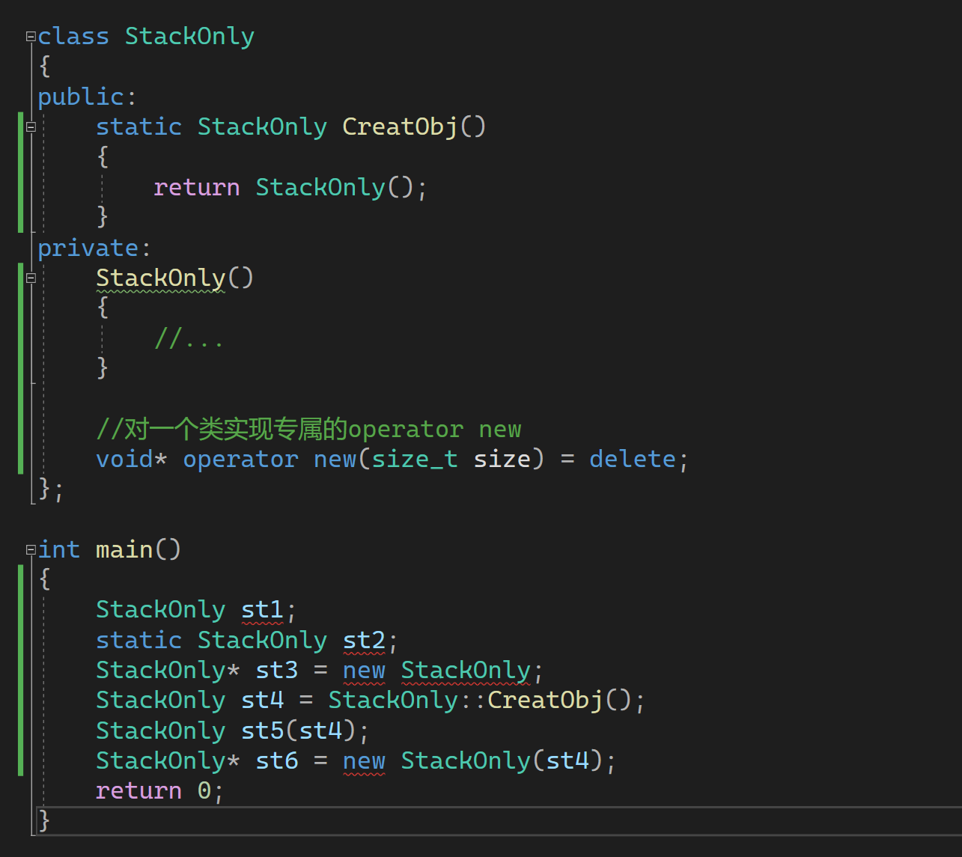Viewport: 962px width, 857px height.
Task: Click the 'delete' keyword
Action: pyautogui.click(x=633, y=459)
